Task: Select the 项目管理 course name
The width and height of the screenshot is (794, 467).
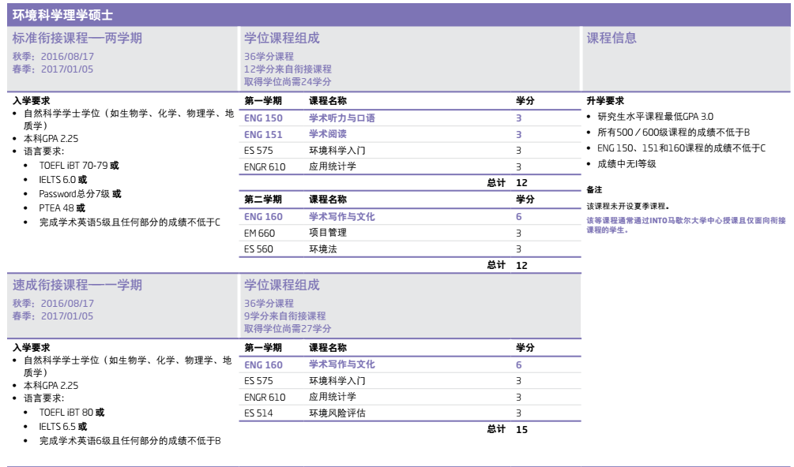Action: point(328,233)
